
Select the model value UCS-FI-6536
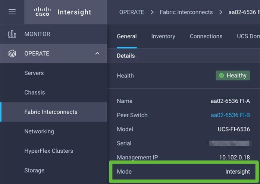234,129
